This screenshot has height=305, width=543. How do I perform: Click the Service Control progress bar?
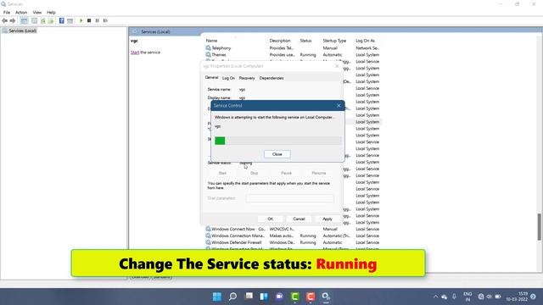pyautogui.click(x=278, y=141)
